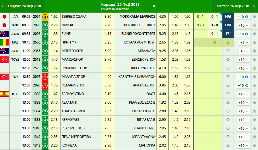Click the Spain flag for ΙΣΠ3 league
Screen dimensions: 258x150
click(x=5, y=94)
